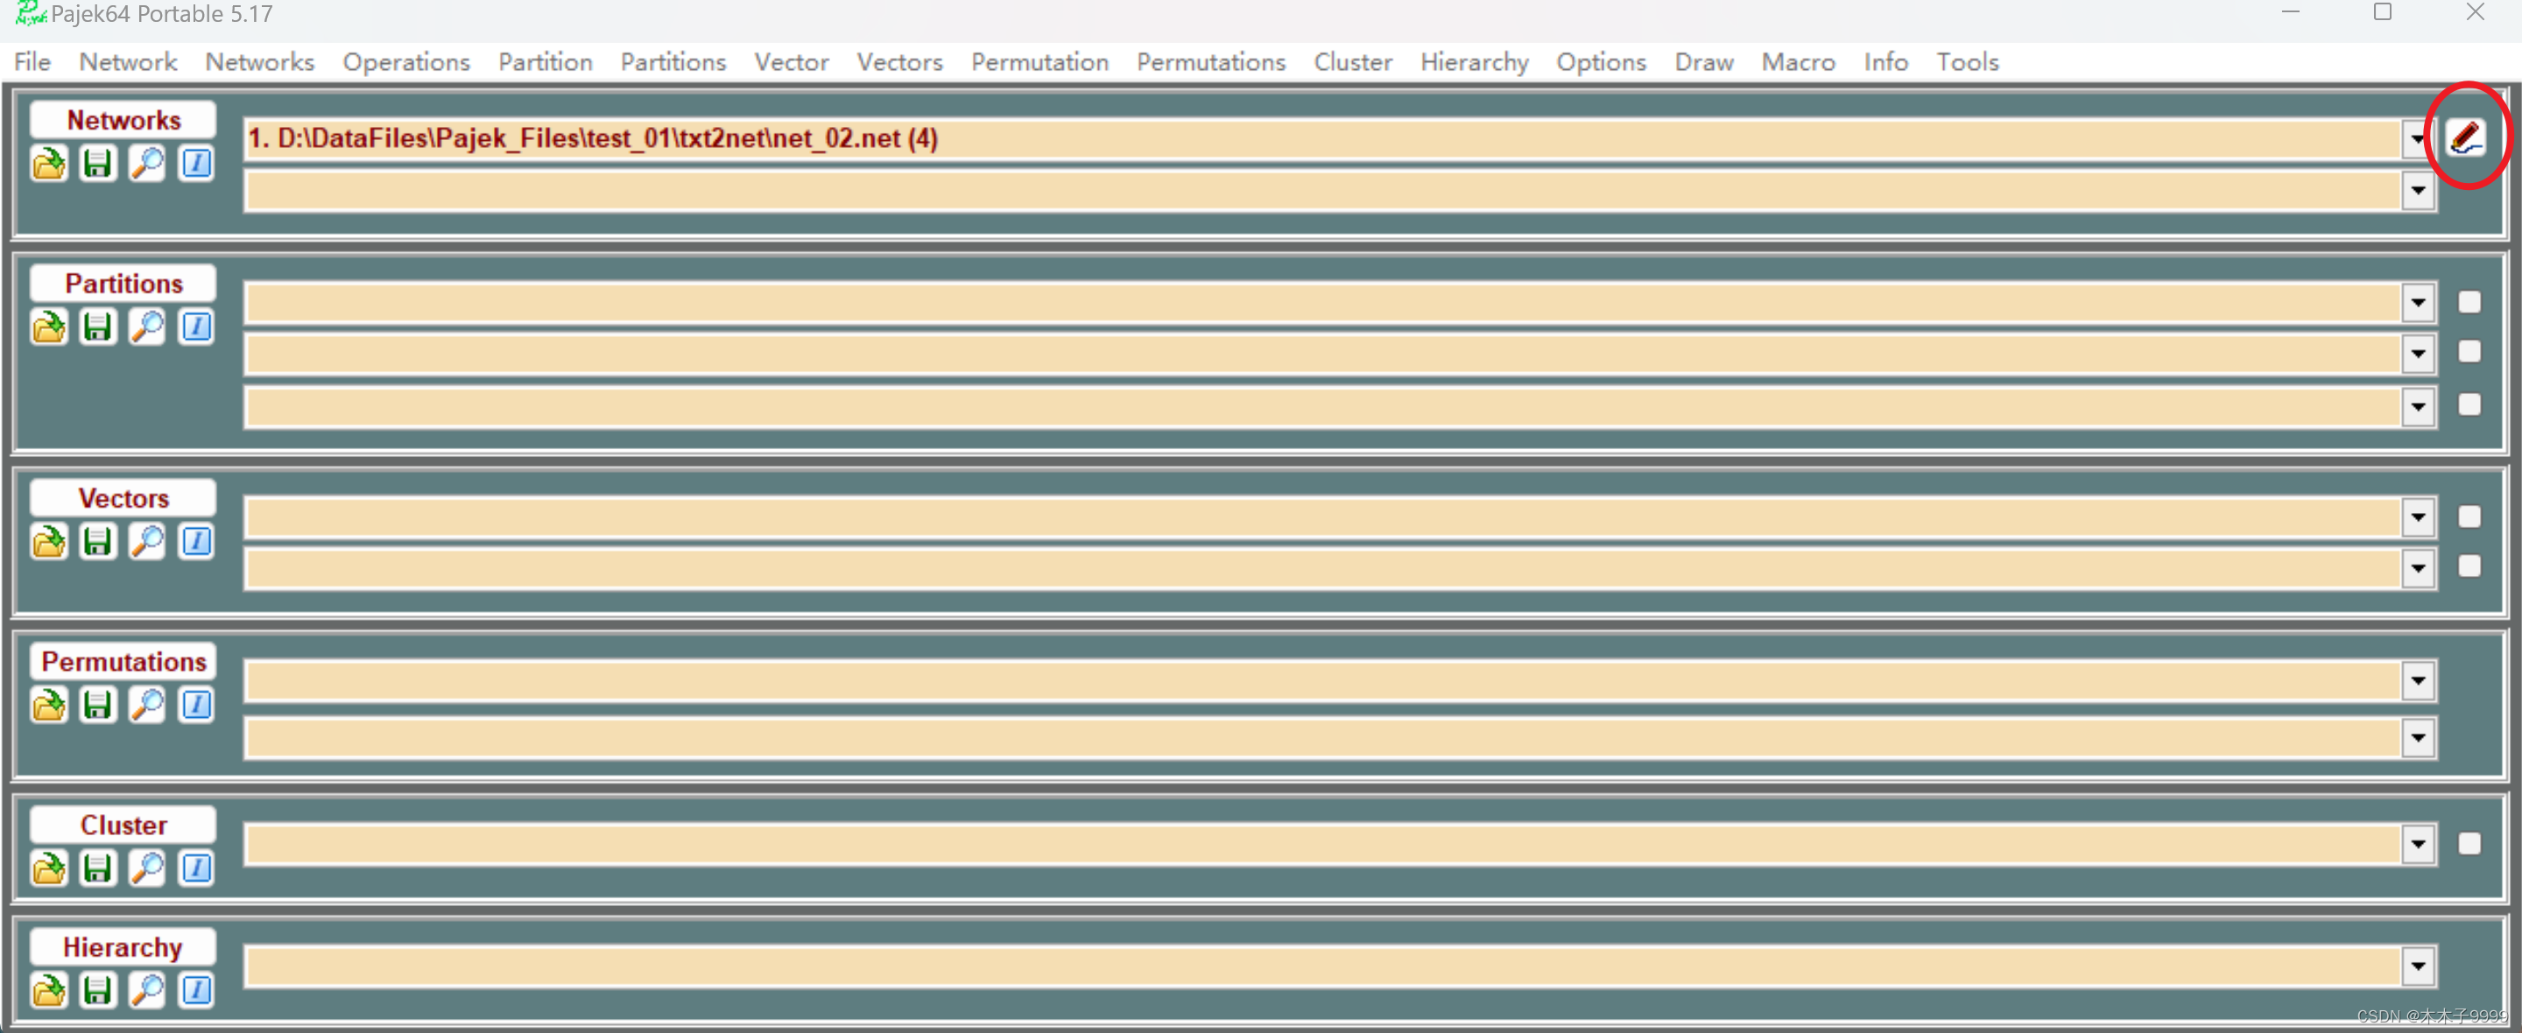
Task: Open the first Partitions dropdown arrow
Action: (x=2418, y=303)
